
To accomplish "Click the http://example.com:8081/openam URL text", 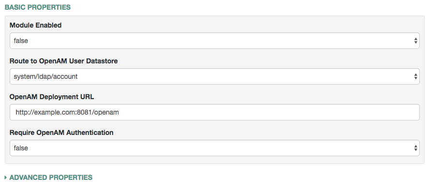I will coord(67,112).
